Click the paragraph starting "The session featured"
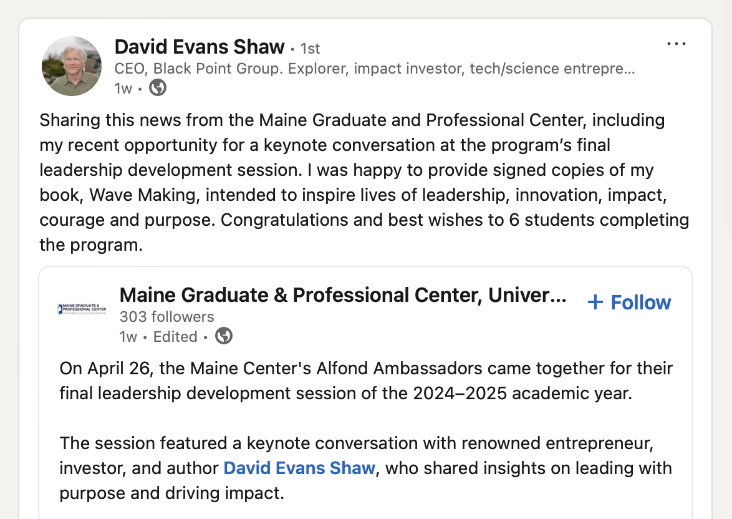Image resolution: width=732 pixels, height=519 pixels. pos(366,468)
